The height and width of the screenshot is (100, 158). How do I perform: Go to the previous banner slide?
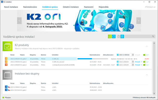[x=19, y=21]
